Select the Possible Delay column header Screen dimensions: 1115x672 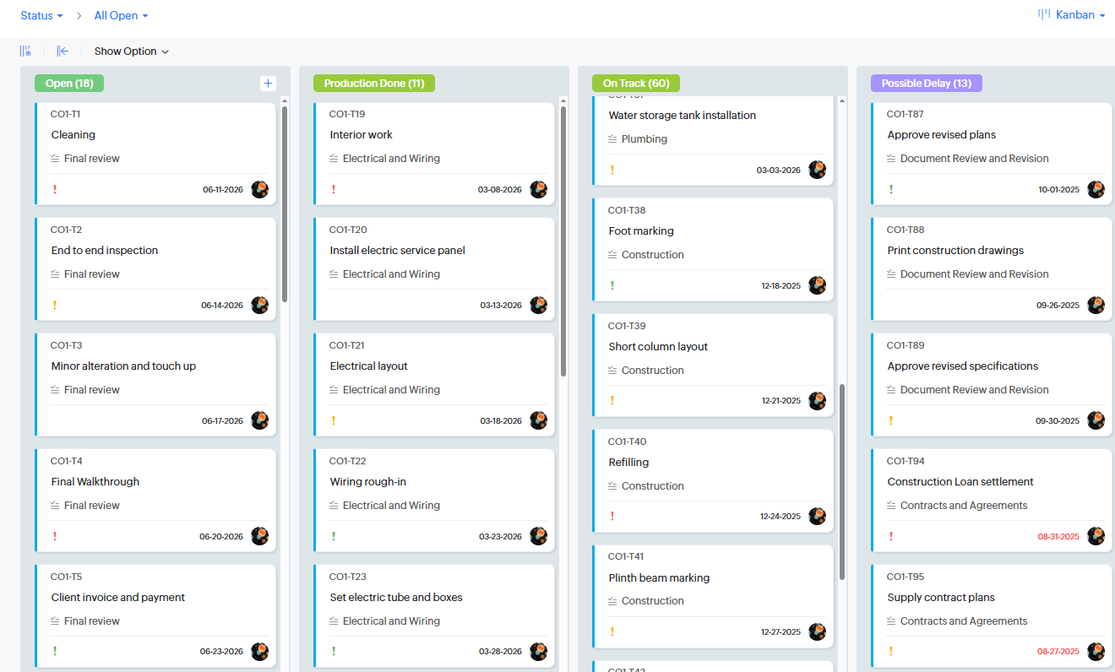[926, 84]
